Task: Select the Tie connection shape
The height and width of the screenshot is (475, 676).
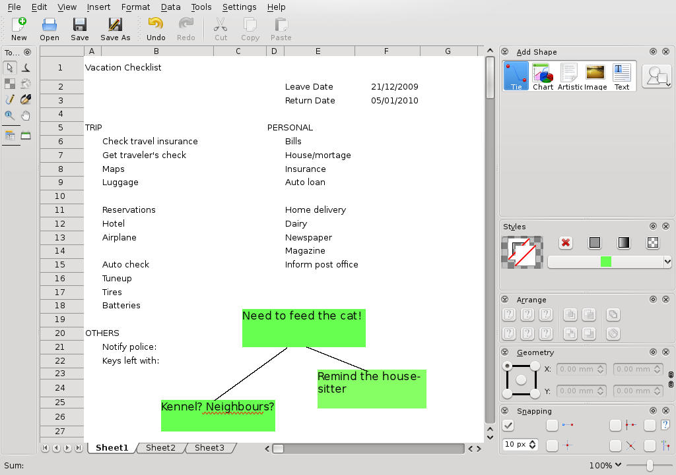Action: click(x=516, y=76)
